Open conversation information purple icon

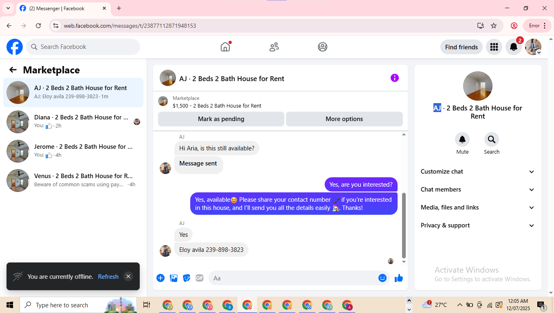(395, 78)
